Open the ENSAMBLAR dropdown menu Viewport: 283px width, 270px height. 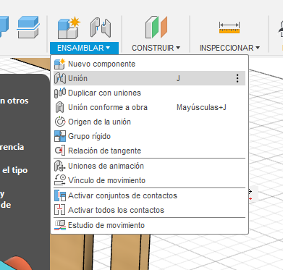tap(84, 48)
